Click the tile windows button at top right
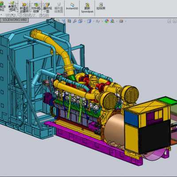Image resolution: width=177 pixels, height=177 pixels. [175, 21]
